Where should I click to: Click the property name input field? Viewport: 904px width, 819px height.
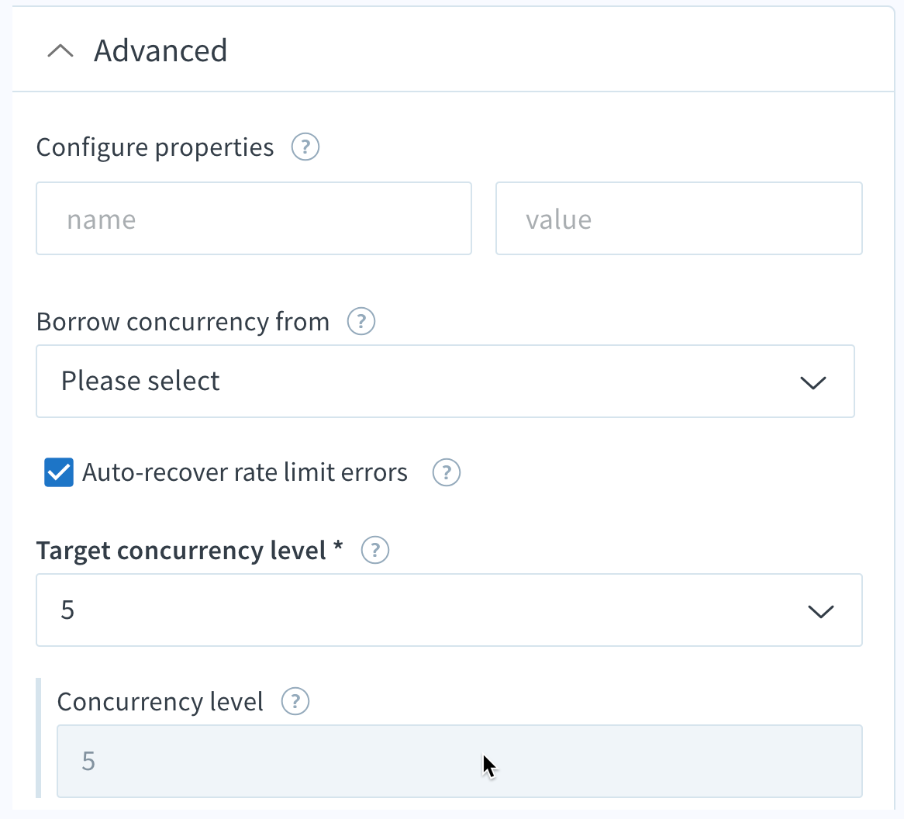[254, 219]
